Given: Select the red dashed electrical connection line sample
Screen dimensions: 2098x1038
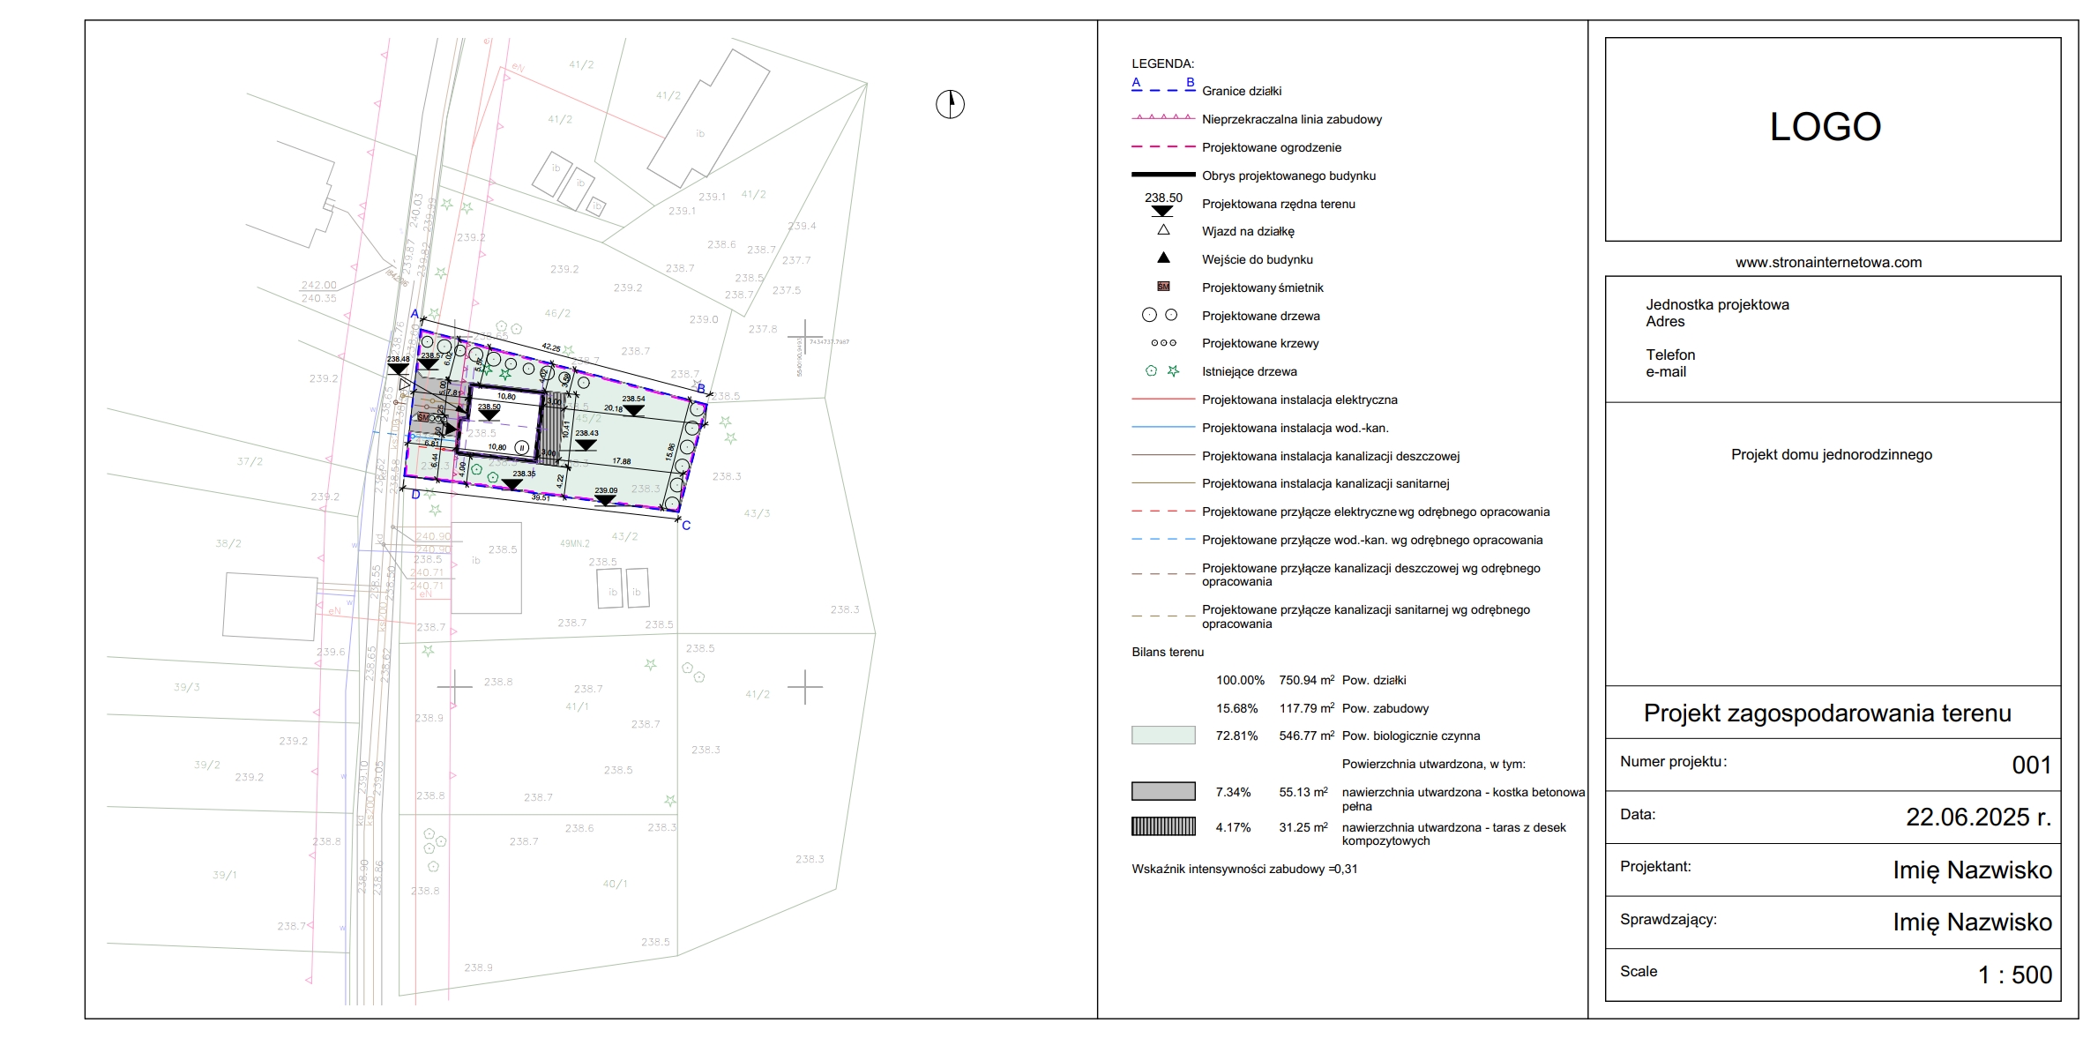Looking at the screenshot, I should point(1163,511).
